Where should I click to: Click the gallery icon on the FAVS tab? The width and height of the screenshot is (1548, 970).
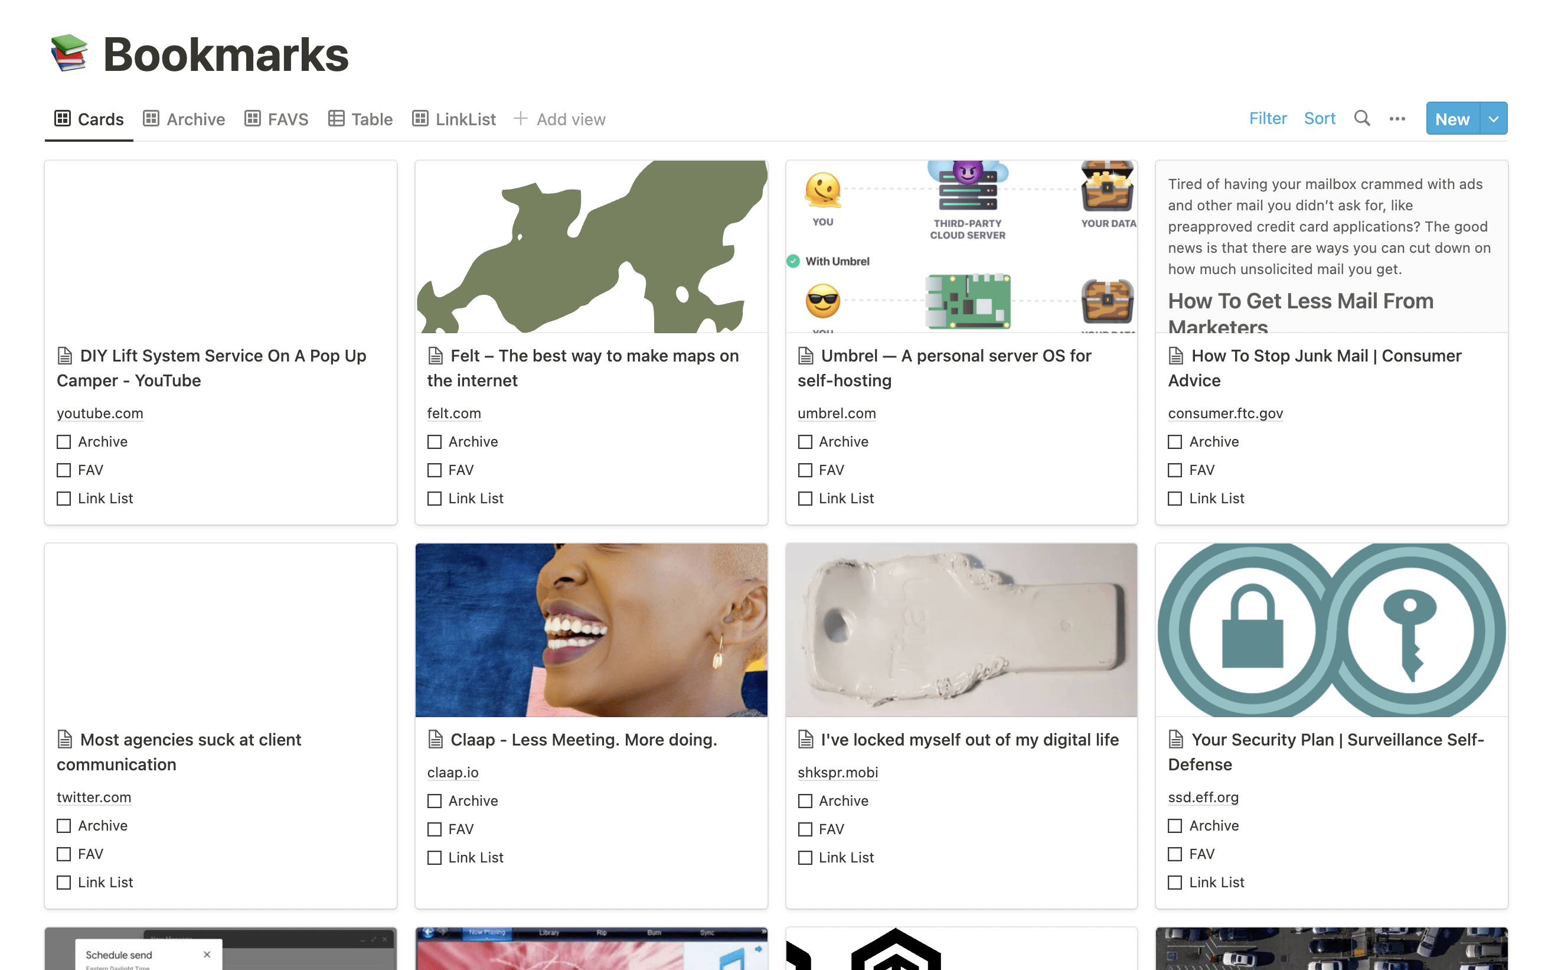click(x=253, y=119)
